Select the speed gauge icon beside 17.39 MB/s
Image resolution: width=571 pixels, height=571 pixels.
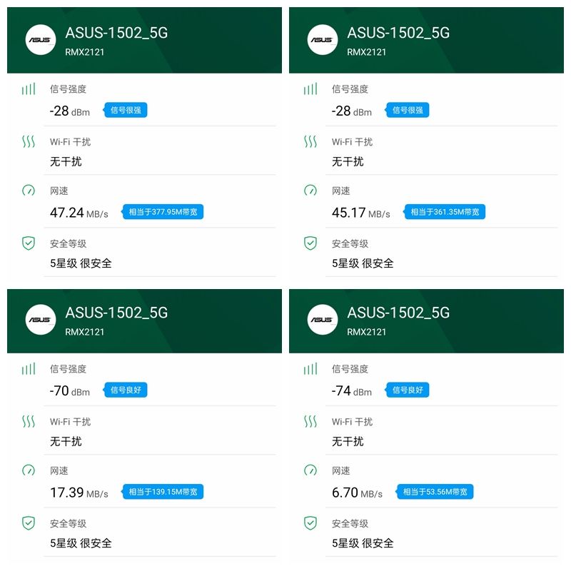[x=29, y=470]
